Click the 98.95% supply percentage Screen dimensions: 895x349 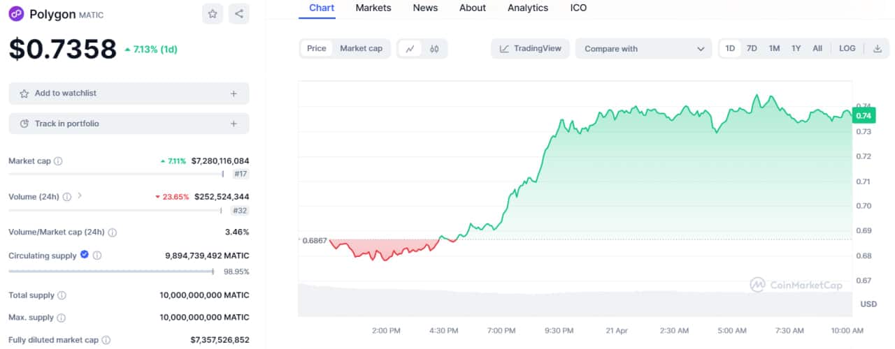pyautogui.click(x=236, y=272)
